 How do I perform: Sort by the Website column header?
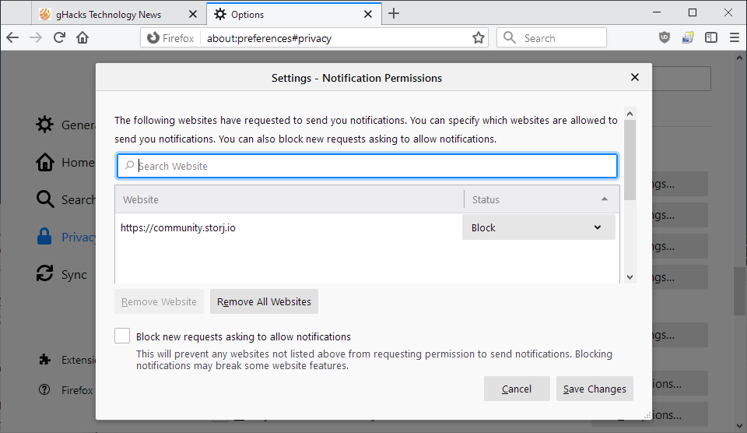point(289,199)
